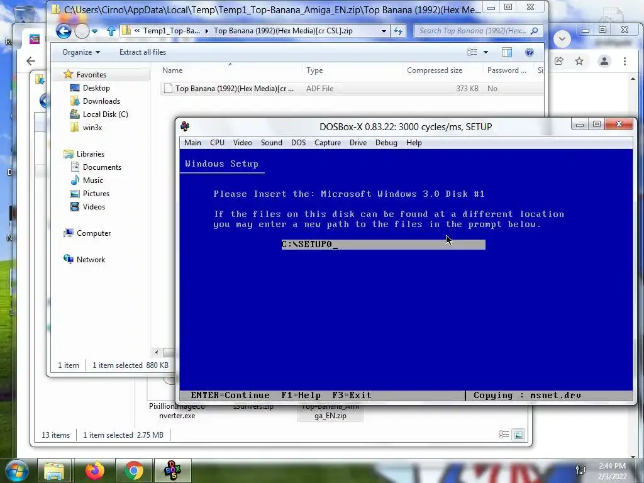Sort by the Password column header
This screenshot has height=483, width=644.
coord(508,70)
